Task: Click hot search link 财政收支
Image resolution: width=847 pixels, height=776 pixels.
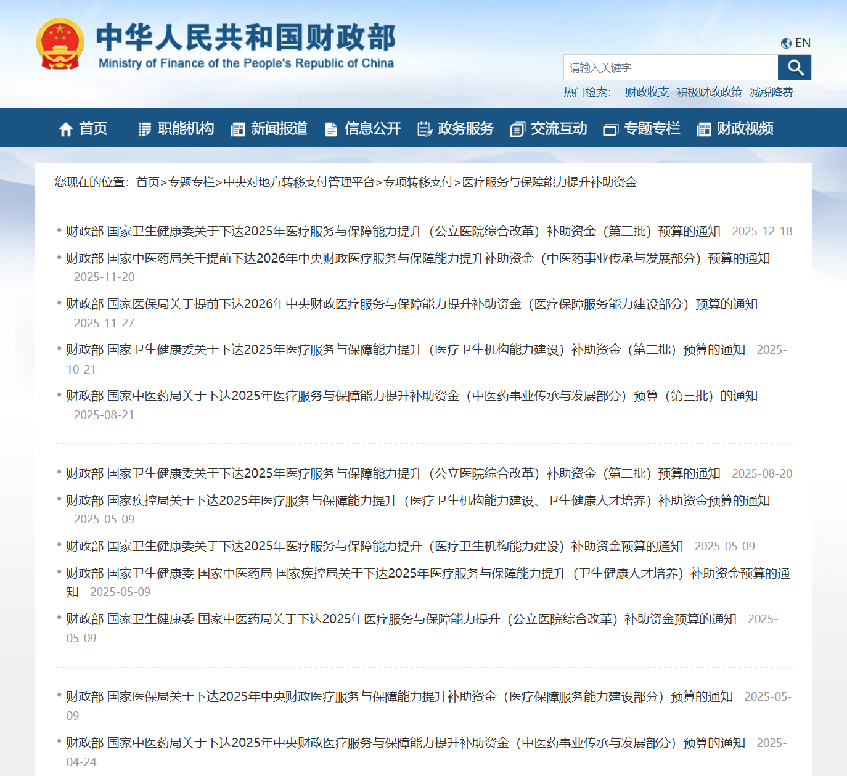Action: [x=647, y=92]
